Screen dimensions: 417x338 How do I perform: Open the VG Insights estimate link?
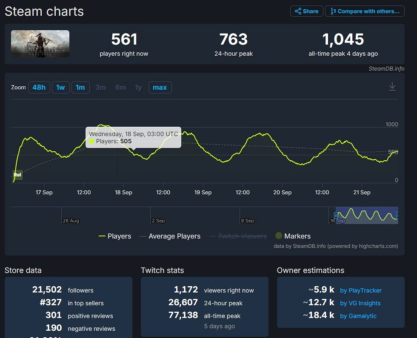tap(360, 303)
